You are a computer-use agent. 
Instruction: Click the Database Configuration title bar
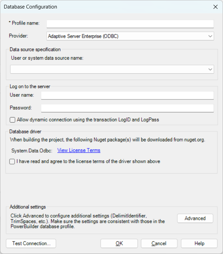(102, 7)
